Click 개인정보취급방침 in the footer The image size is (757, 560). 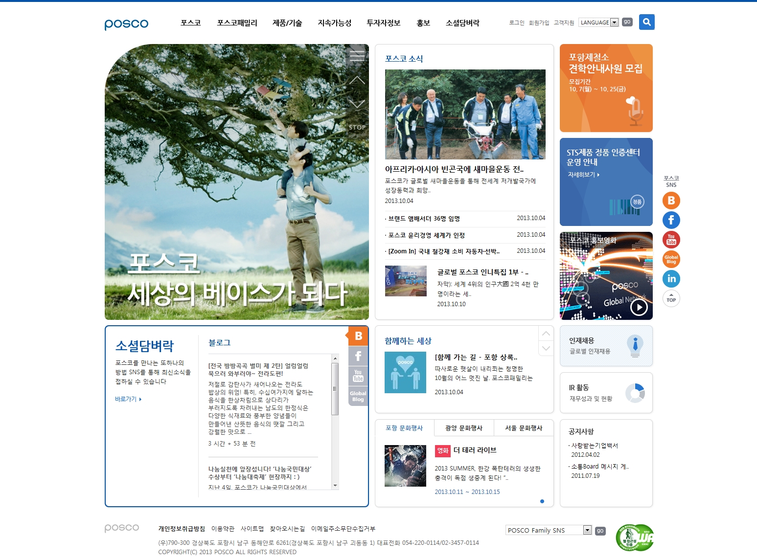coord(182,529)
